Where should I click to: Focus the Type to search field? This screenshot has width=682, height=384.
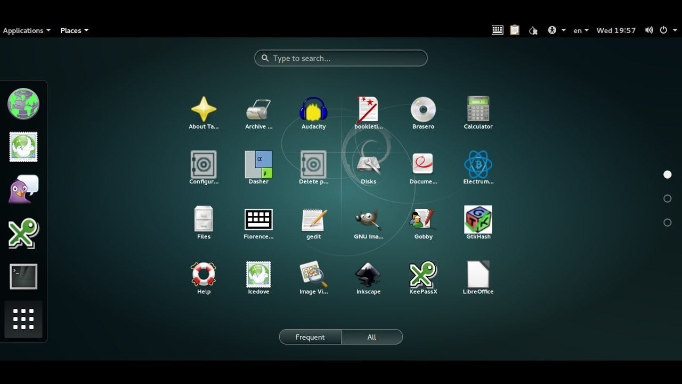pos(341,58)
